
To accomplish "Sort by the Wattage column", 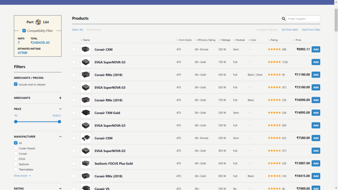I will pos(224,40).
